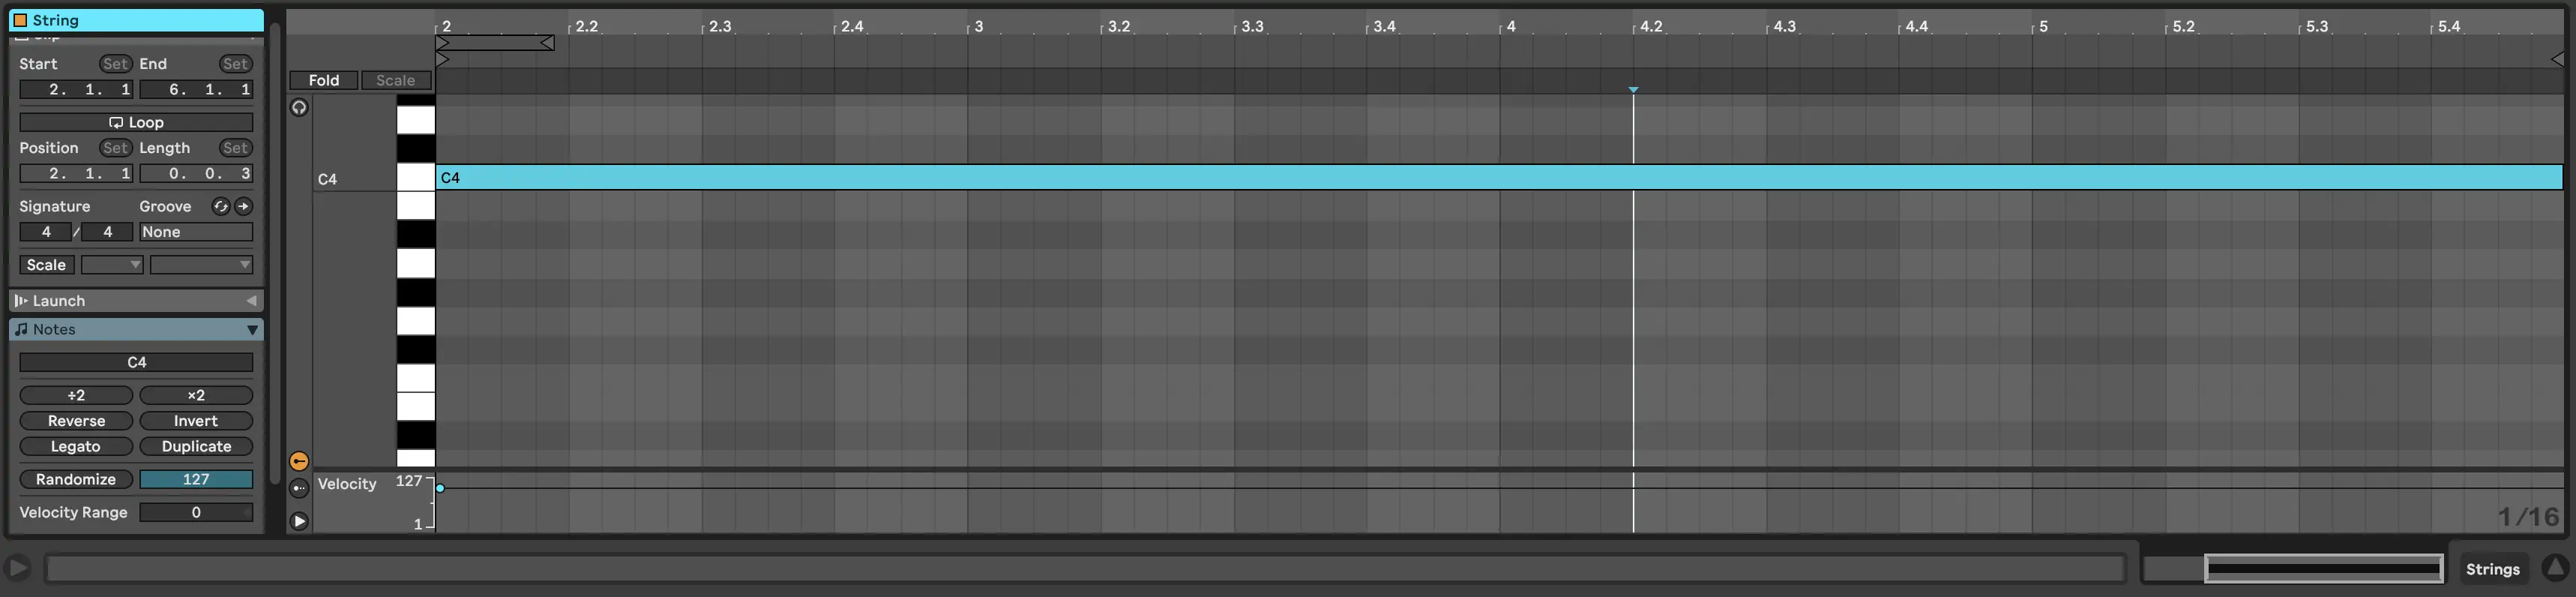Open the Strings device tab
The image size is (2576, 597).
tap(2492, 569)
